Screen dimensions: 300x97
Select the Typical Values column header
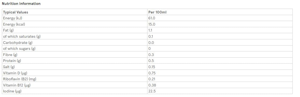click(x=16, y=12)
